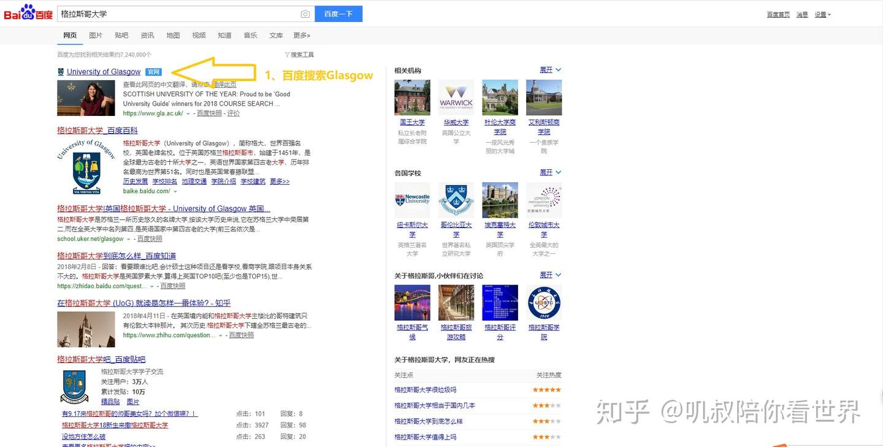
Task: Click the Glasgow tower thumbnail in Zhihu result
Action: pos(86,329)
